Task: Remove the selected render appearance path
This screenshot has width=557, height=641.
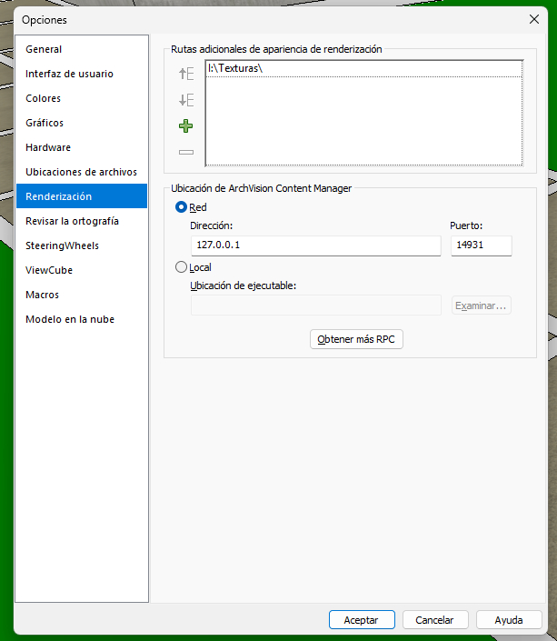Action: [186, 152]
